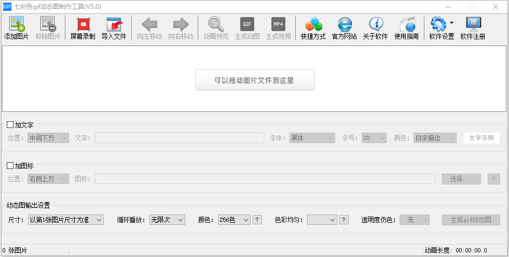Enable the 加图标 checkbox
The width and height of the screenshot is (509, 257).
(x=10, y=166)
